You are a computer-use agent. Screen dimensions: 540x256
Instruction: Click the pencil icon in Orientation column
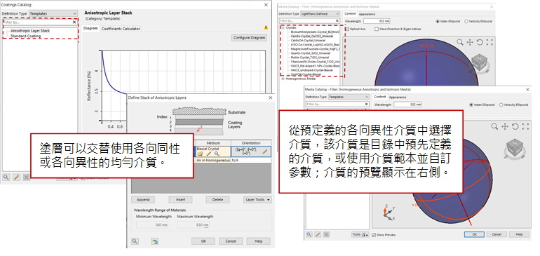click(264, 151)
